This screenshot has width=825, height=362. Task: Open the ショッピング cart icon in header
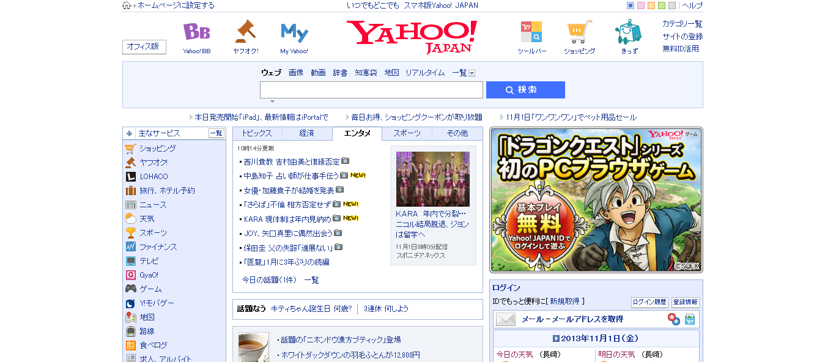[x=579, y=31]
